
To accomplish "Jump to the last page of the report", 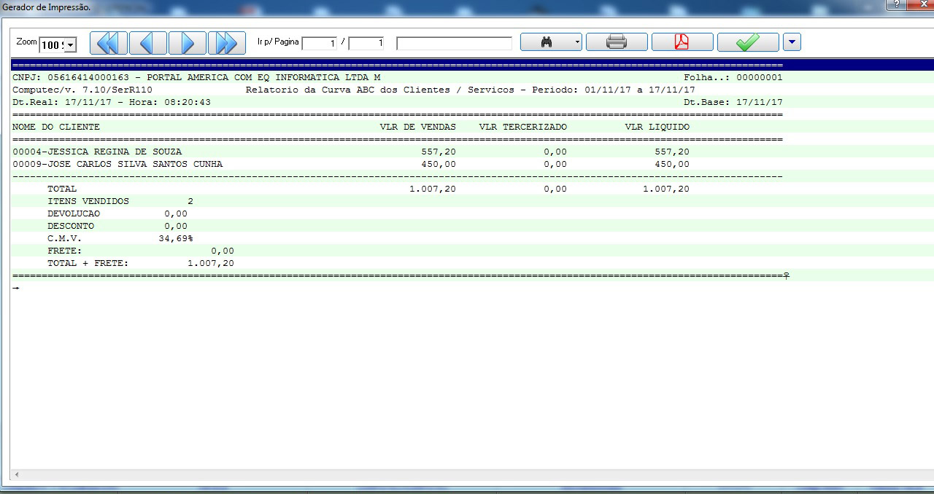I will click(x=226, y=43).
